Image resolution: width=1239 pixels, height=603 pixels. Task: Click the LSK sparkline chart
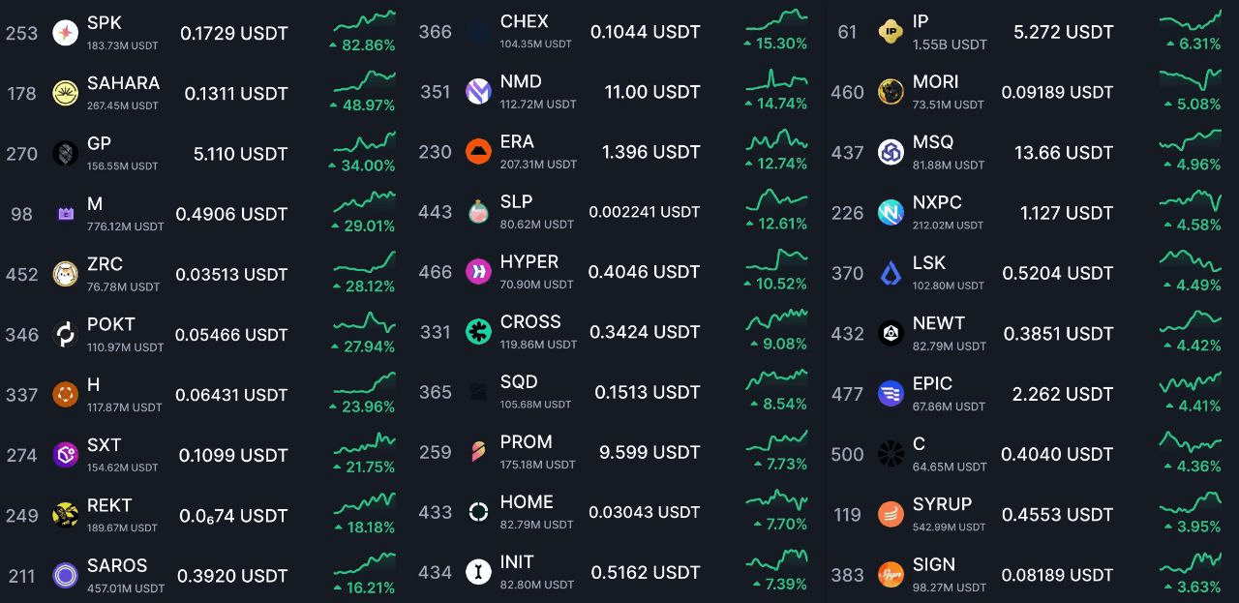coord(1191,262)
